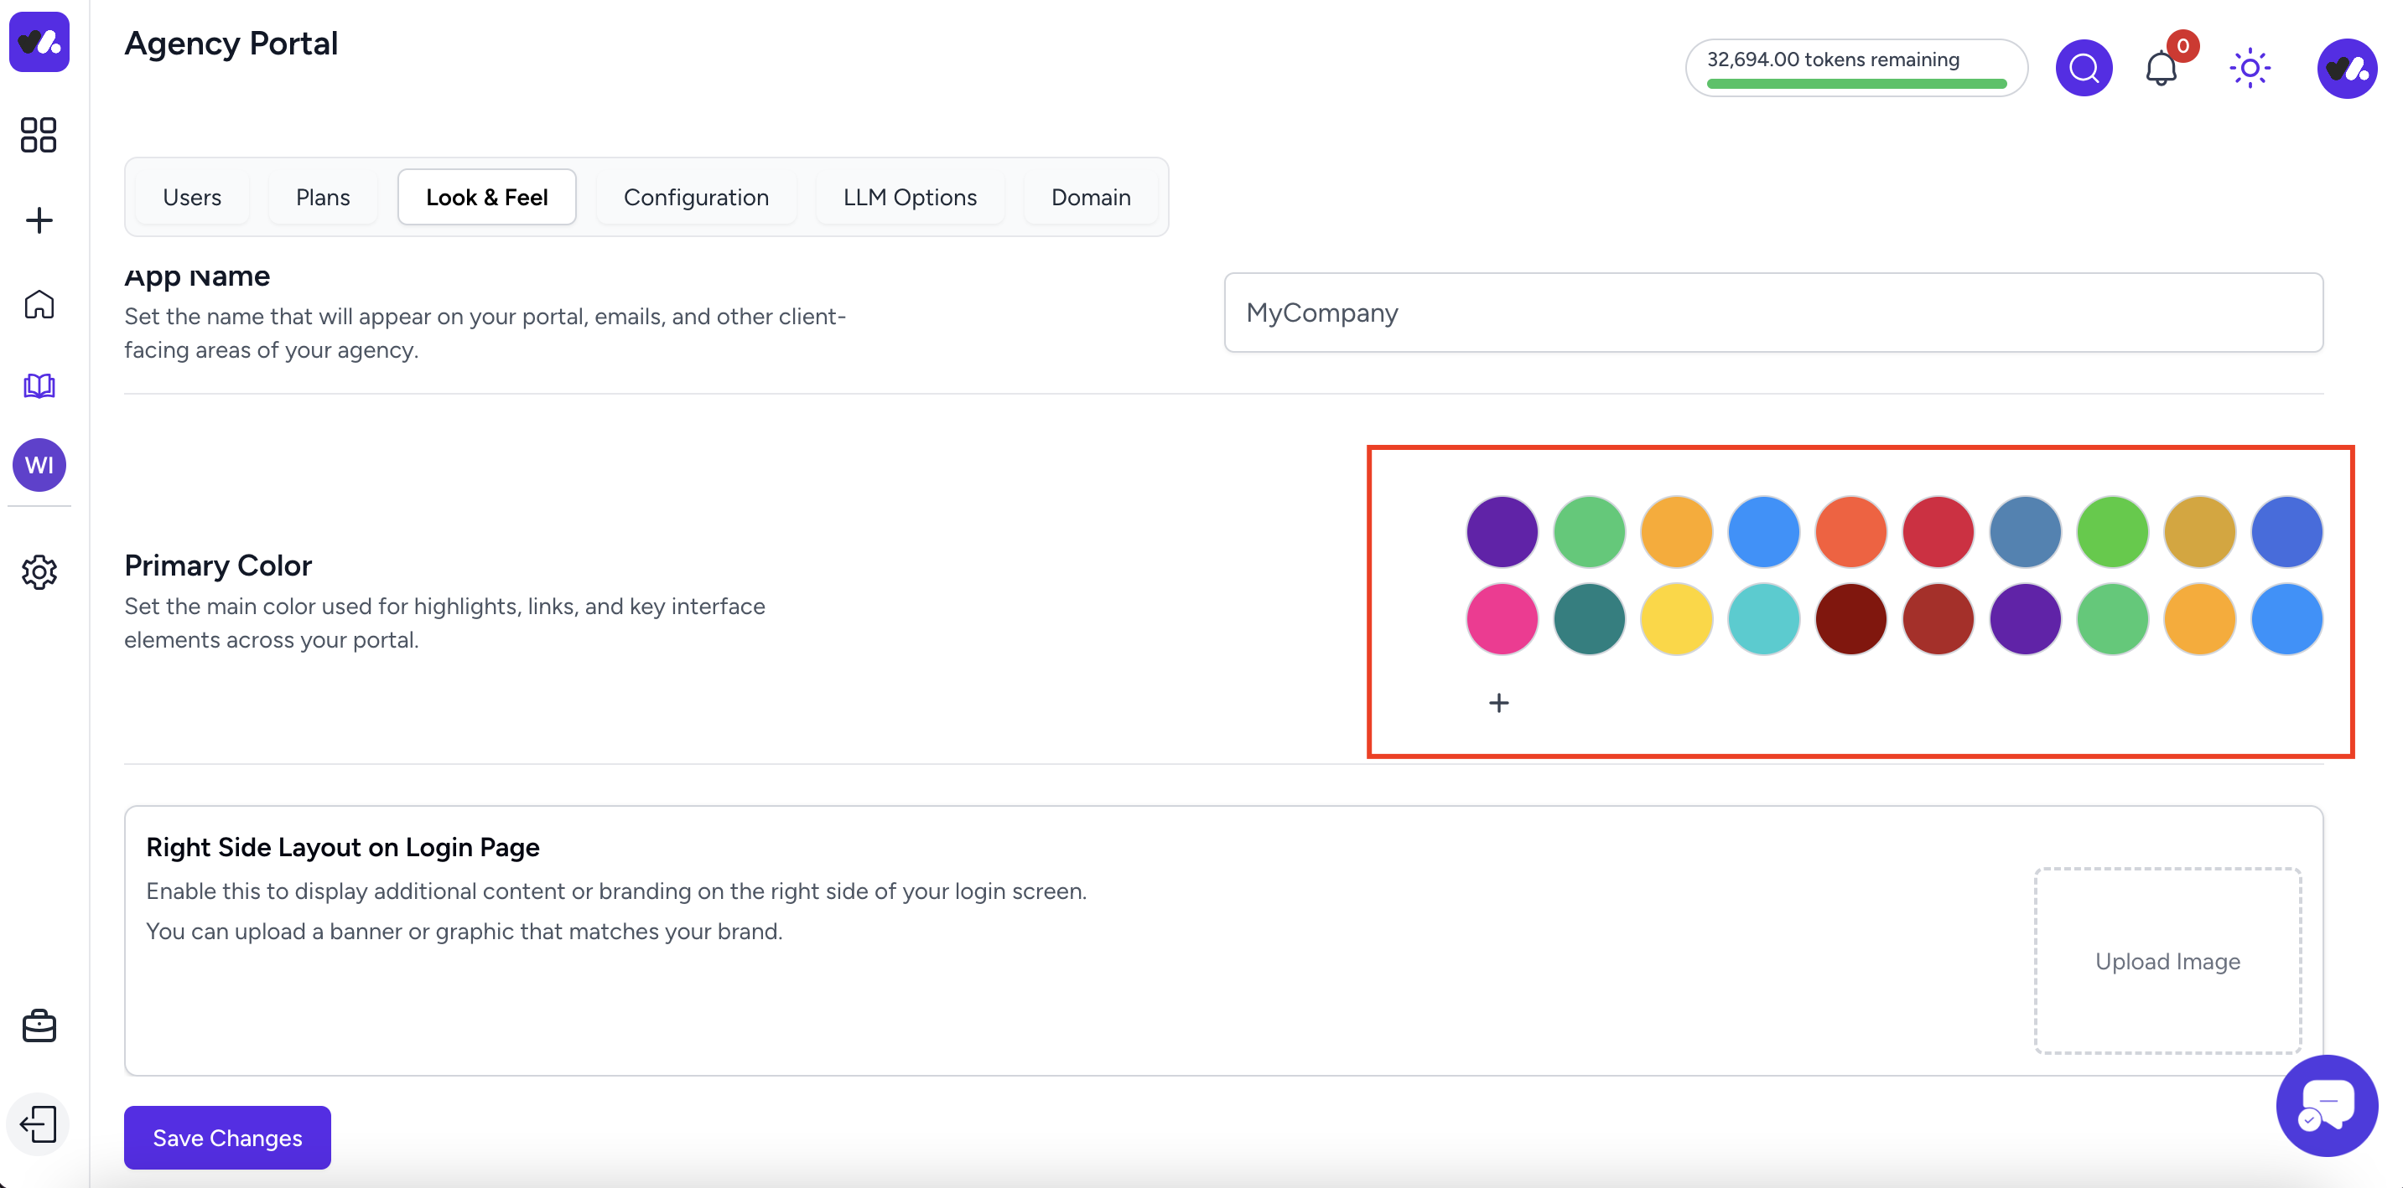Screen dimensions: 2403x1188
Task: Pick the orange-red color swatch
Action: (x=1850, y=532)
